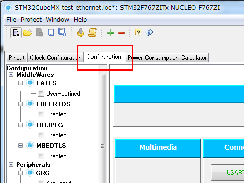
Task: Click the USART peripheral button
Action: (228, 172)
